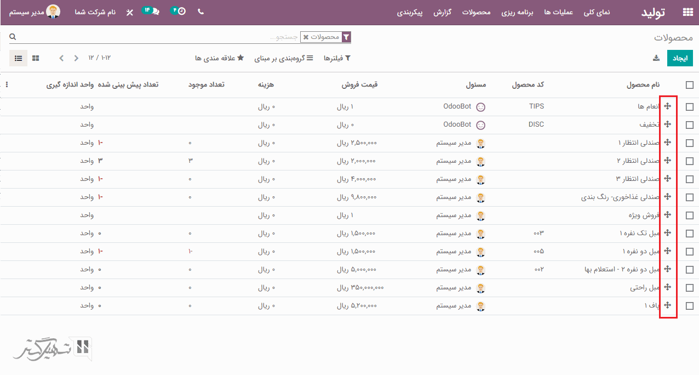This screenshot has width=699, height=375.
Task: Check the تخفیف row checkbox
Action: (x=690, y=125)
